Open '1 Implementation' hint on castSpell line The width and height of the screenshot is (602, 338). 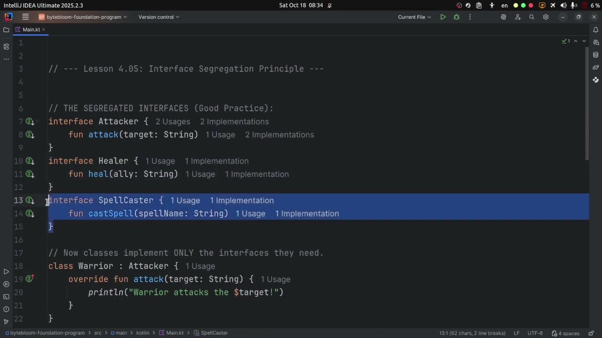pyautogui.click(x=307, y=214)
